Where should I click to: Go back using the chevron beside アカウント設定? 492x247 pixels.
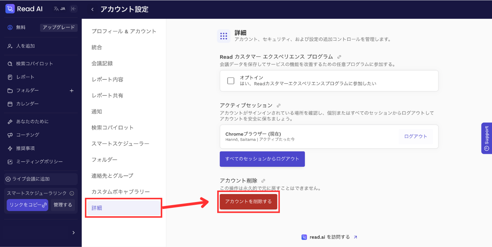[x=92, y=10]
